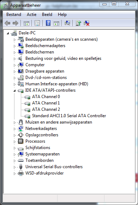Expand the Beeldschermadapters node
The image size is (138, 205).
[x=14, y=46]
